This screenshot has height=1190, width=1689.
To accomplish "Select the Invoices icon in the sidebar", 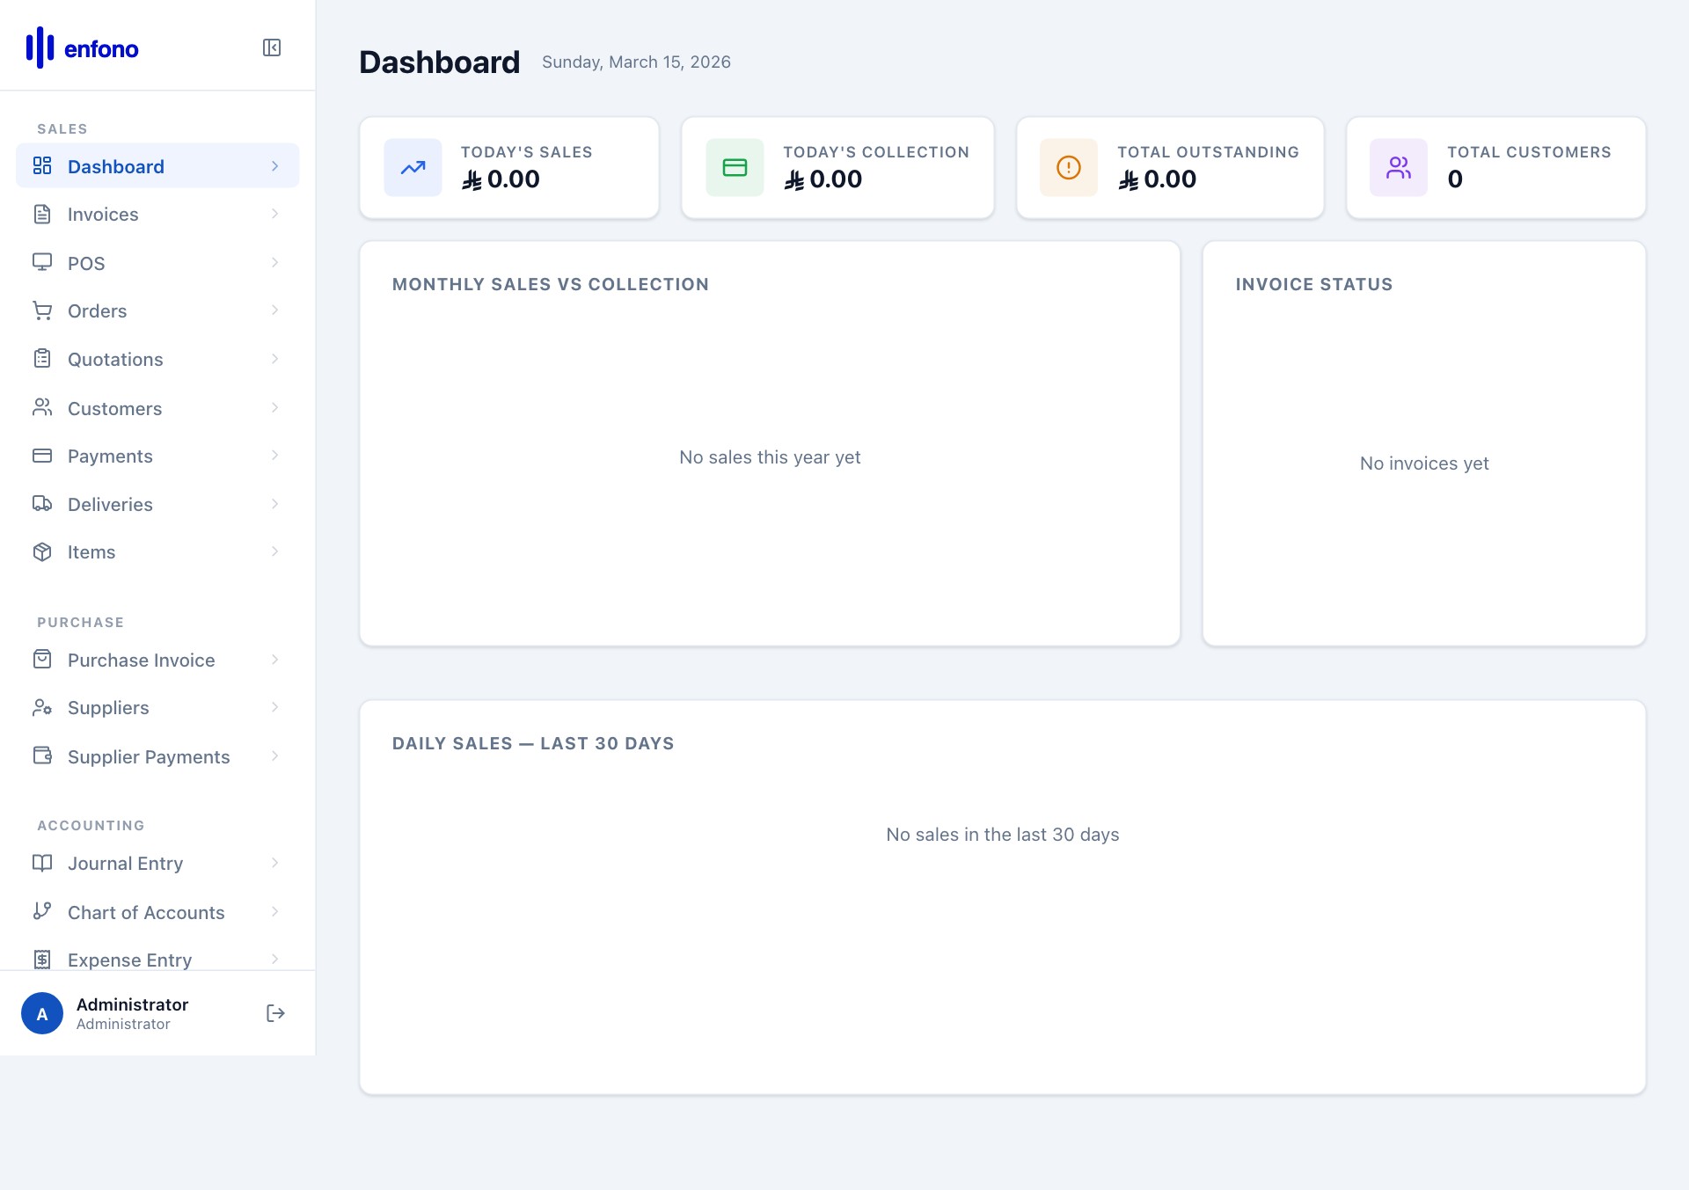I will tap(43, 214).
